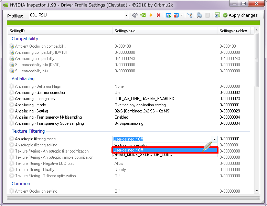Sort by the SettingValueHex column header
The width and height of the screenshot is (267, 206).
pyautogui.click(x=234, y=31)
